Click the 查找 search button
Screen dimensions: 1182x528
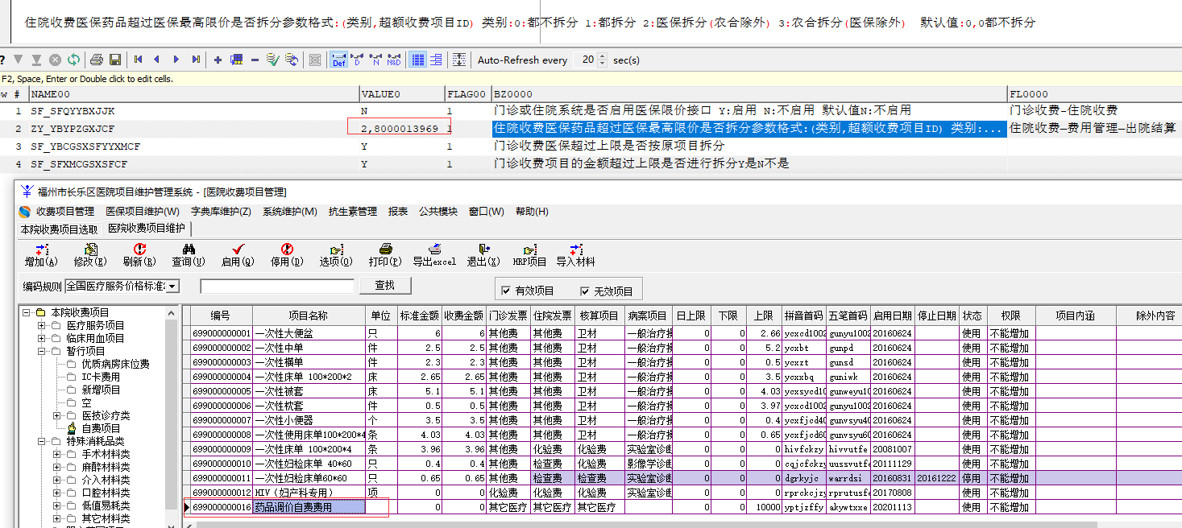point(385,286)
